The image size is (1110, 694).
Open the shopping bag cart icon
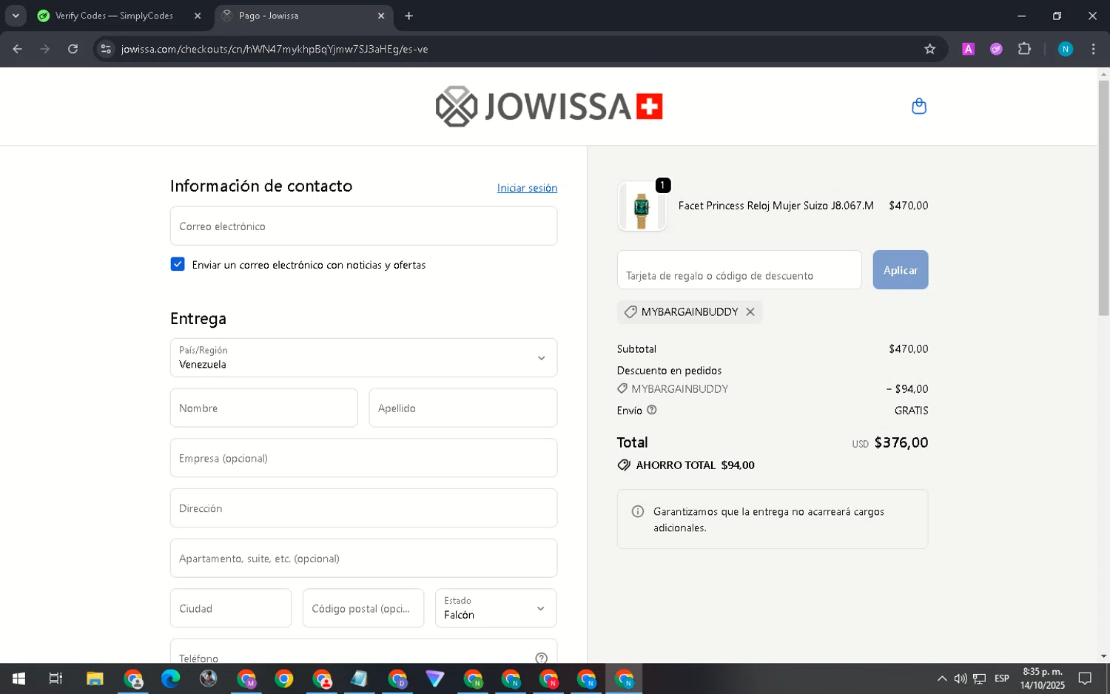point(919,107)
